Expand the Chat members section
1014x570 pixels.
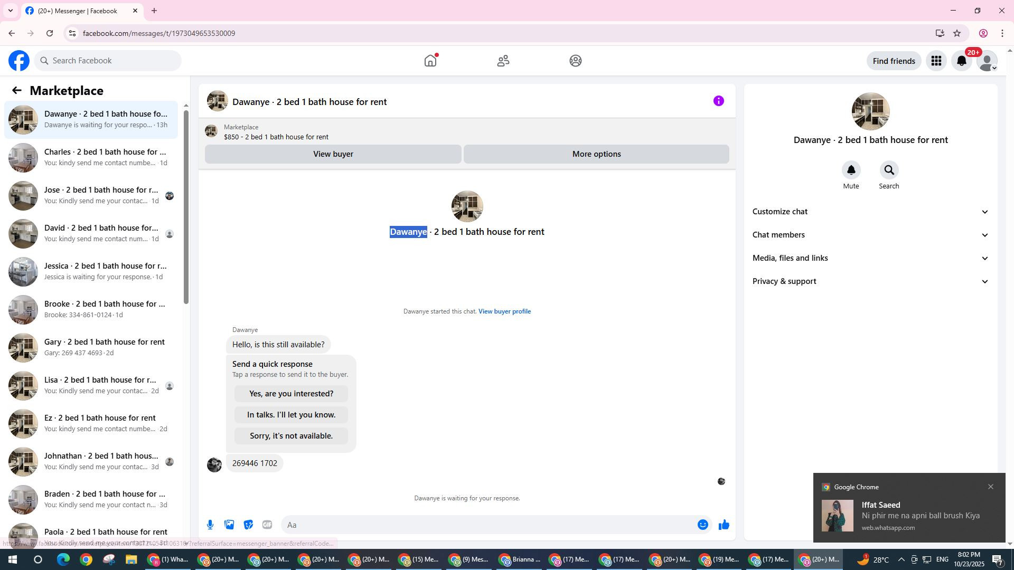click(870, 235)
